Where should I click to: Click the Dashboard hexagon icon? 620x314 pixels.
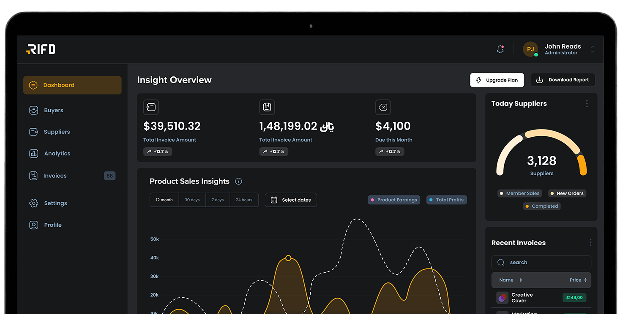click(33, 85)
